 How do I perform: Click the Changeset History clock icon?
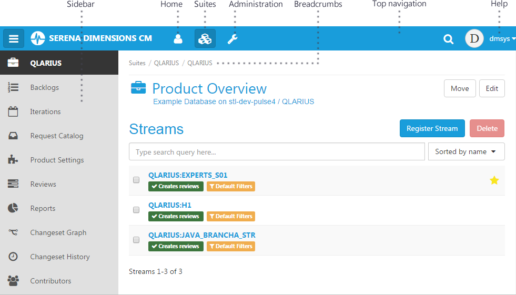pos(13,256)
